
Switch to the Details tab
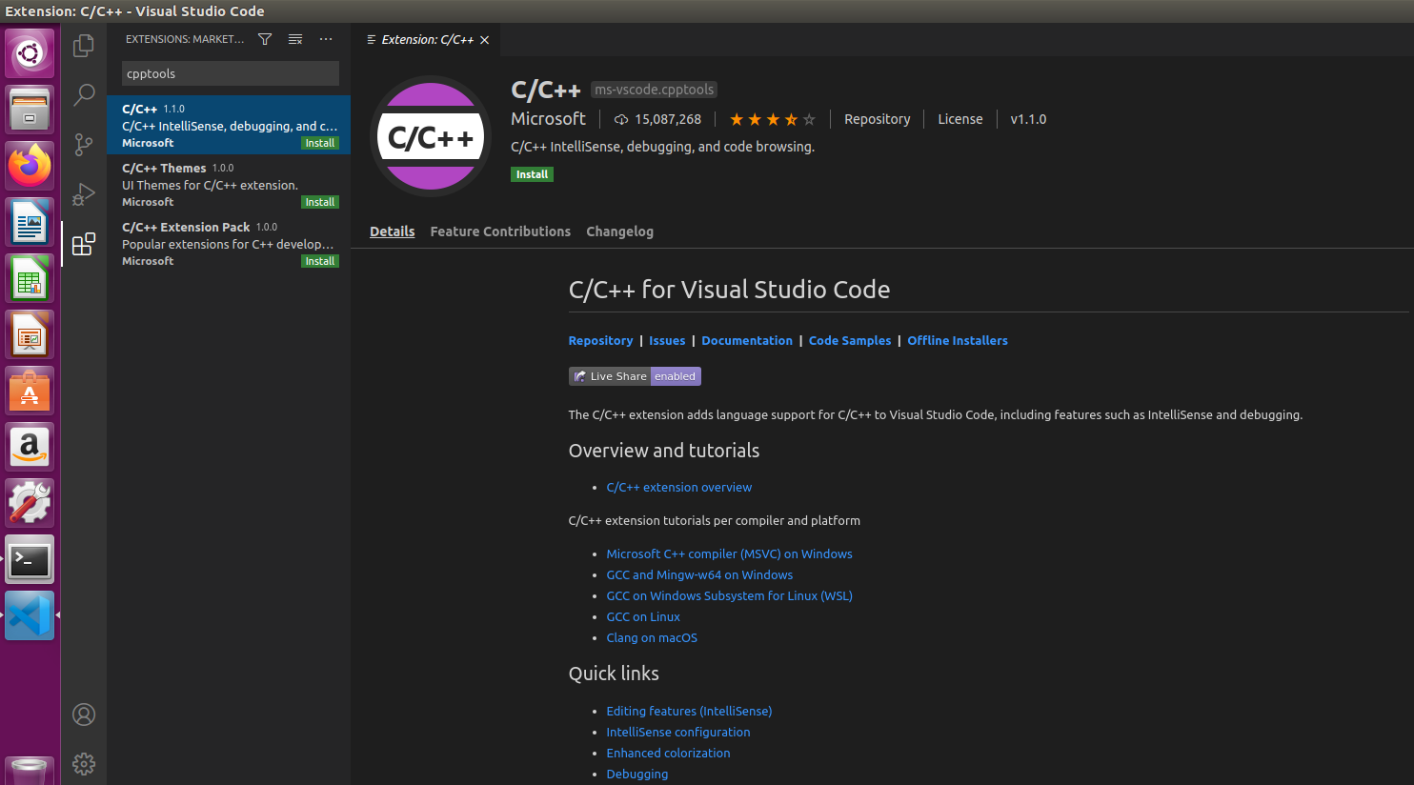393,231
